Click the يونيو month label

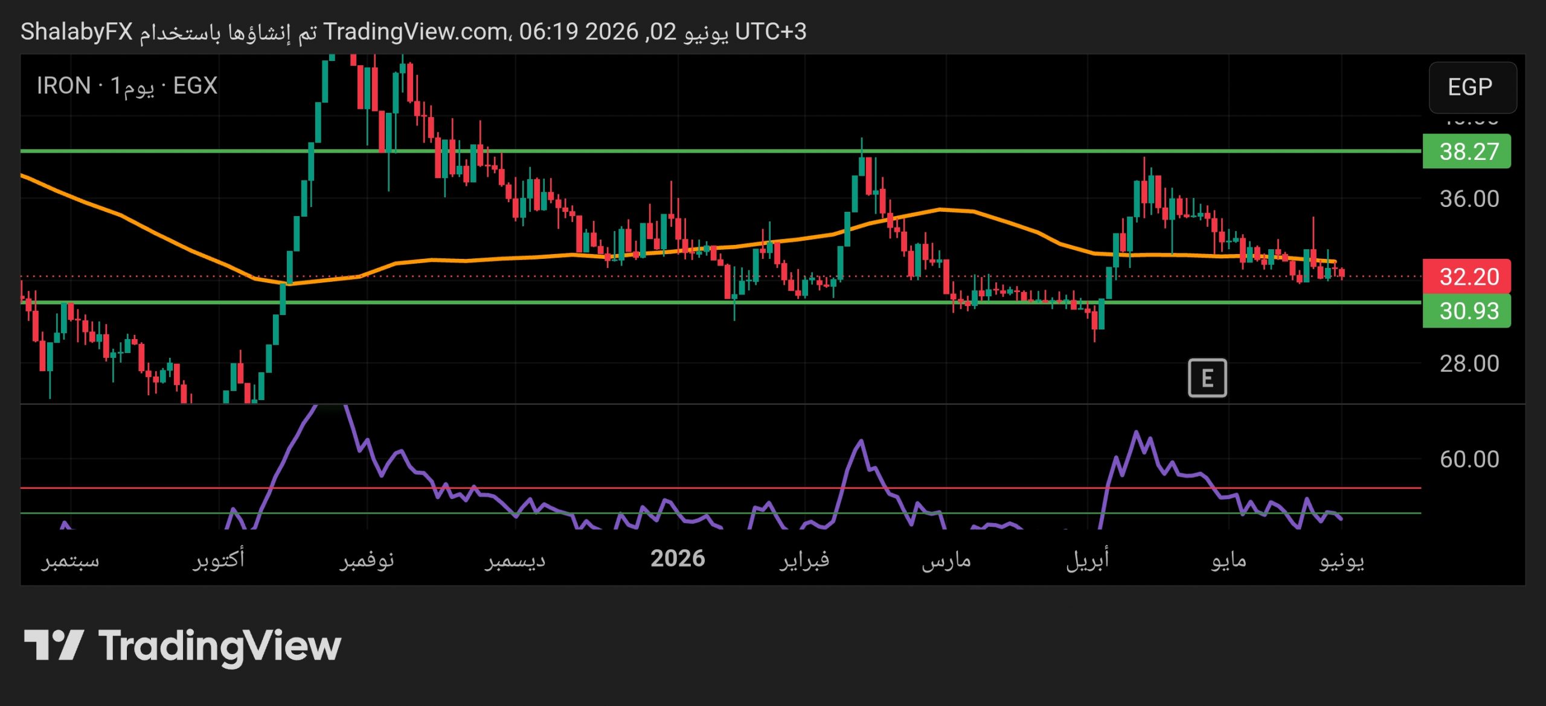pos(1342,560)
